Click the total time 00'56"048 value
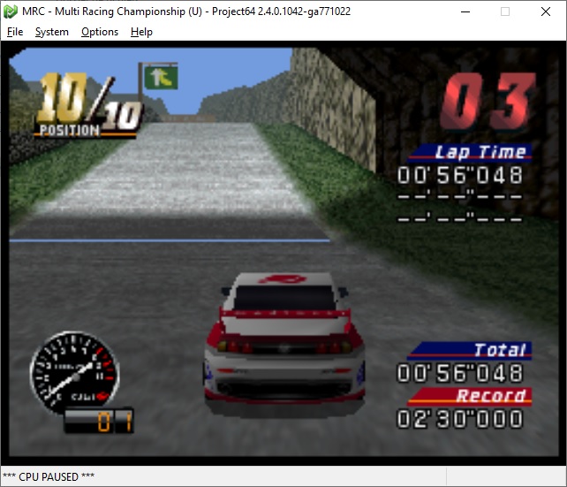Viewport: 567px width, 487px height. (x=459, y=373)
